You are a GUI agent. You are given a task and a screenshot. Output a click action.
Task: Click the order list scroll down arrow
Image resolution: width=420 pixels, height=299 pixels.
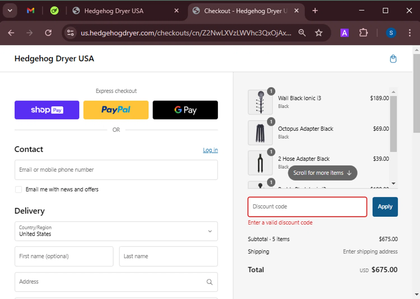point(393,183)
